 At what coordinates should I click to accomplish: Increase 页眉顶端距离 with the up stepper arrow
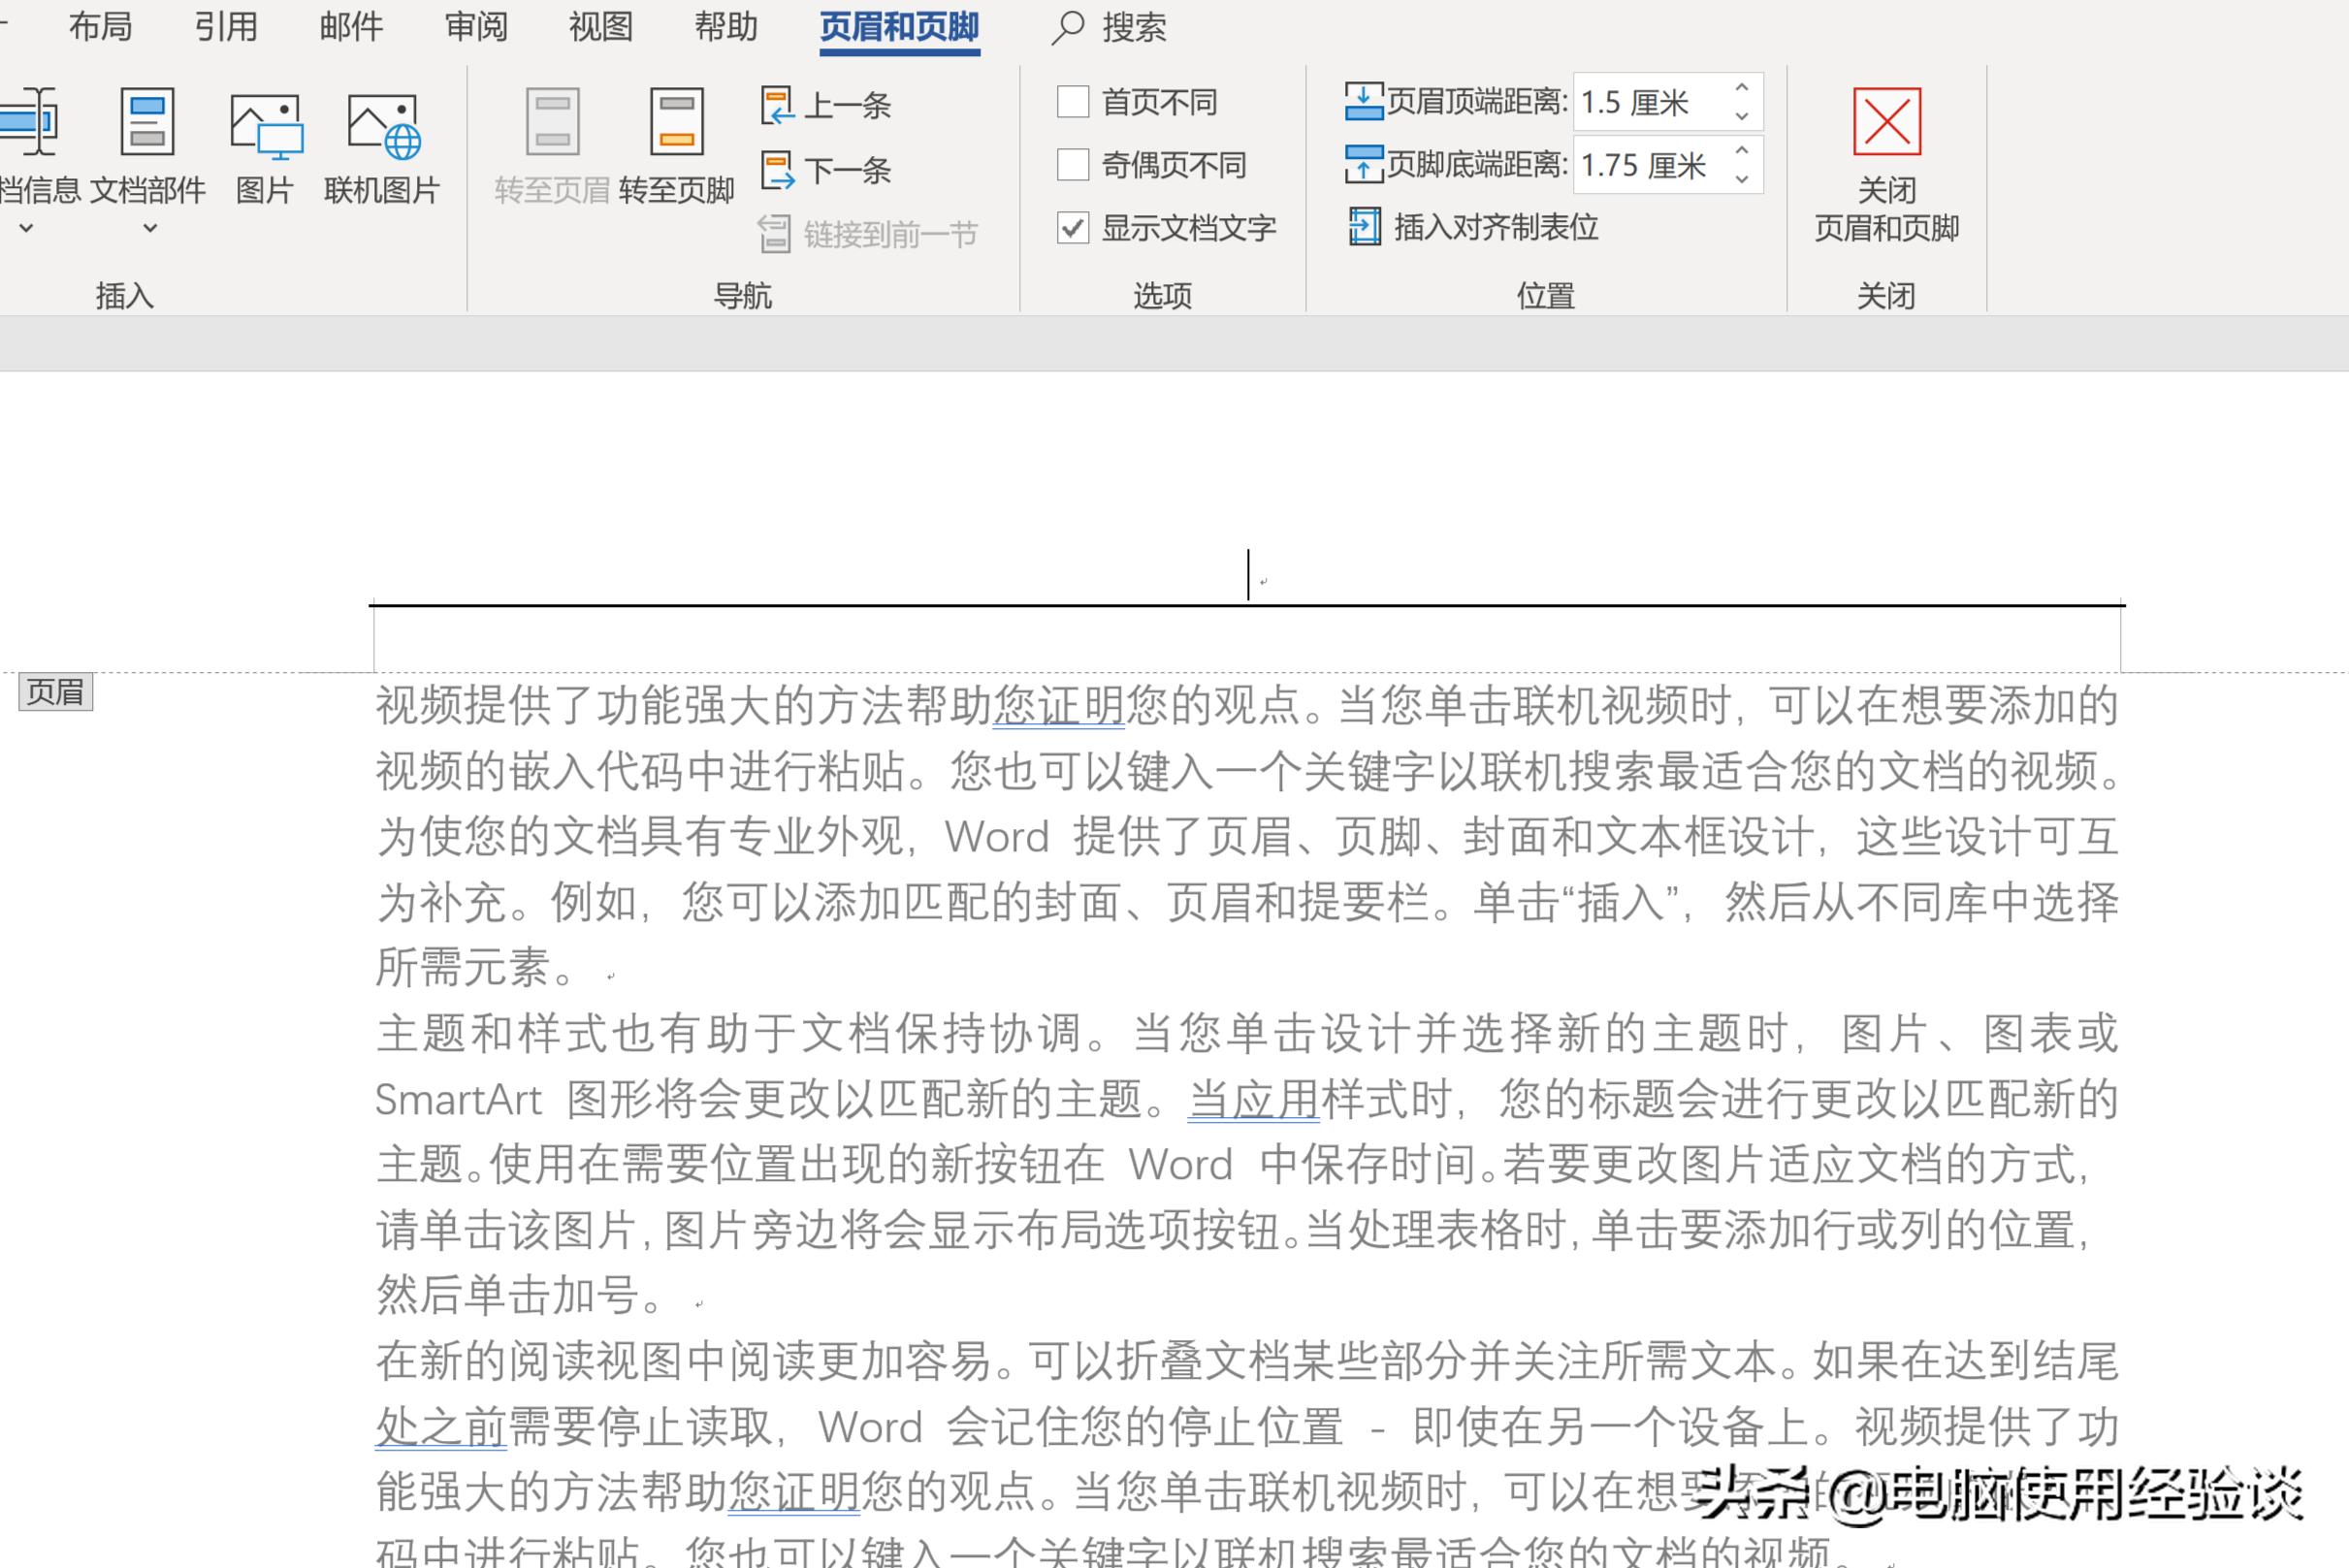point(1740,88)
